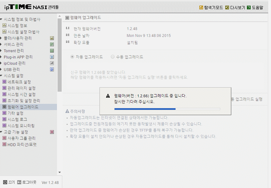The width and height of the screenshot is (271, 188).
Task: Click the 탐색기모드 explorer mode icon
Action: 201,8
